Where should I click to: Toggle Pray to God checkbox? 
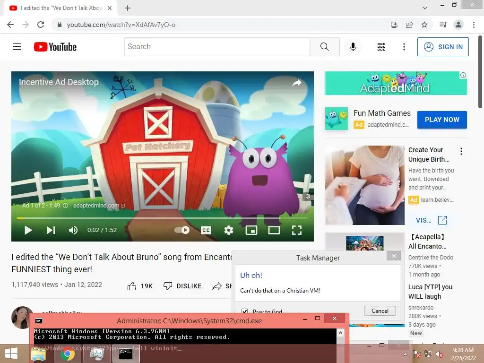click(244, 311)
